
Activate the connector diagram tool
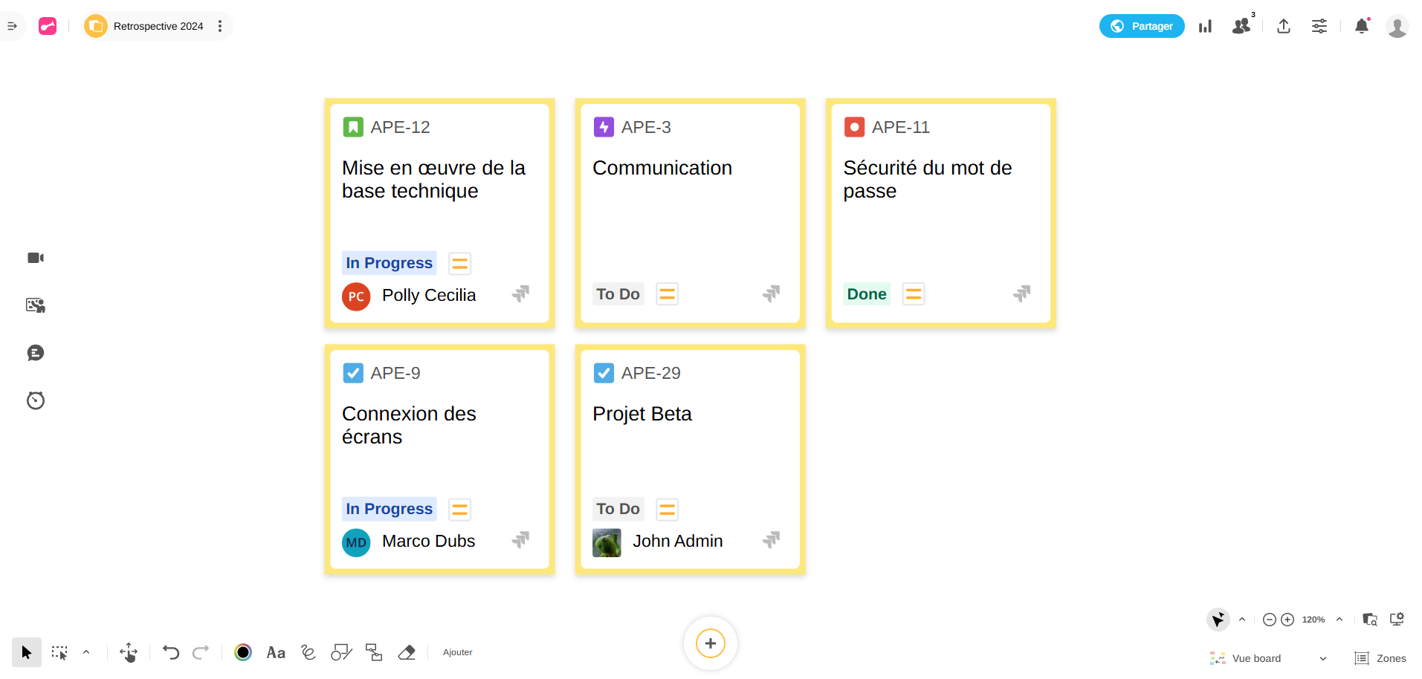click(374, 652)
